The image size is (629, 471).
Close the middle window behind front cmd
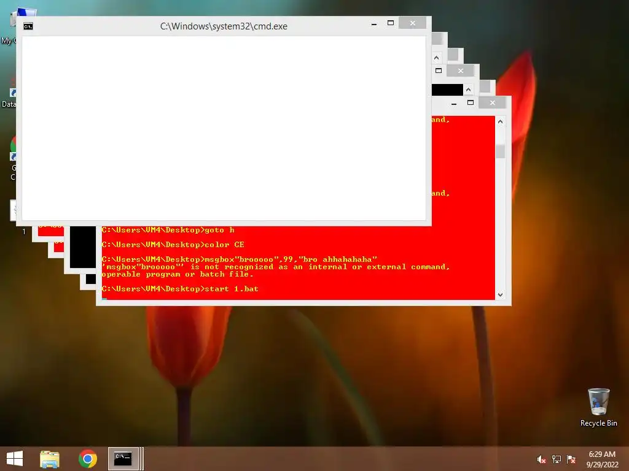click(x=461, y=71)
